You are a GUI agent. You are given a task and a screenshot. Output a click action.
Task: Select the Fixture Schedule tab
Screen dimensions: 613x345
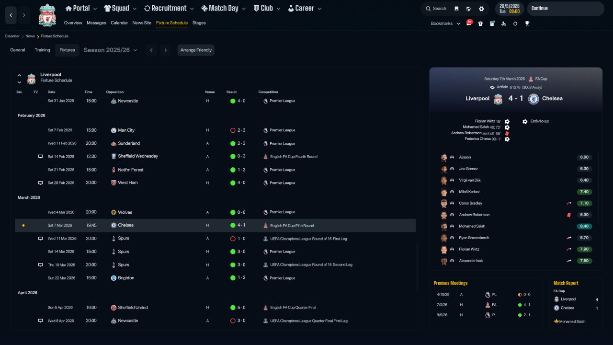172,23
